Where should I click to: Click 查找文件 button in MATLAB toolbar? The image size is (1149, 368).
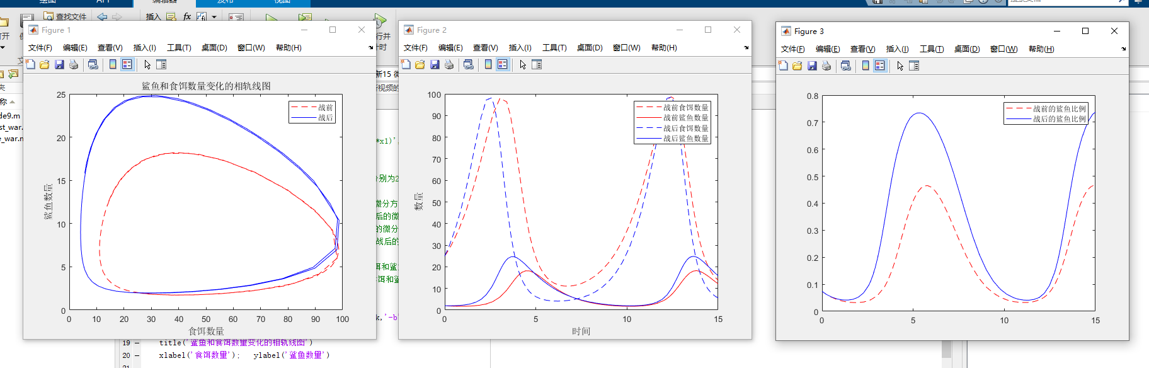click(x=66, y=16)
